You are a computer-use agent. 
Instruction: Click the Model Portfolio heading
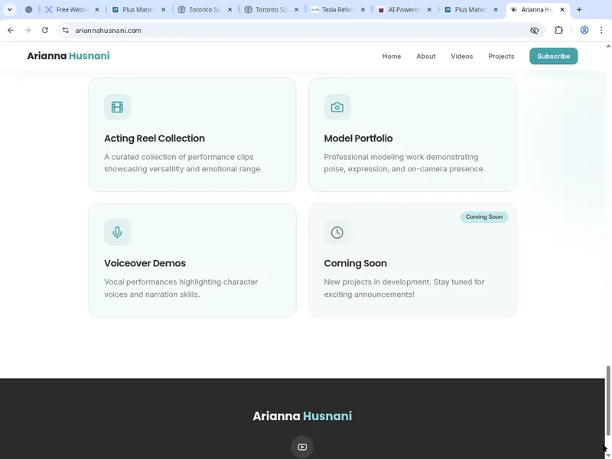(x=358, y=138)
